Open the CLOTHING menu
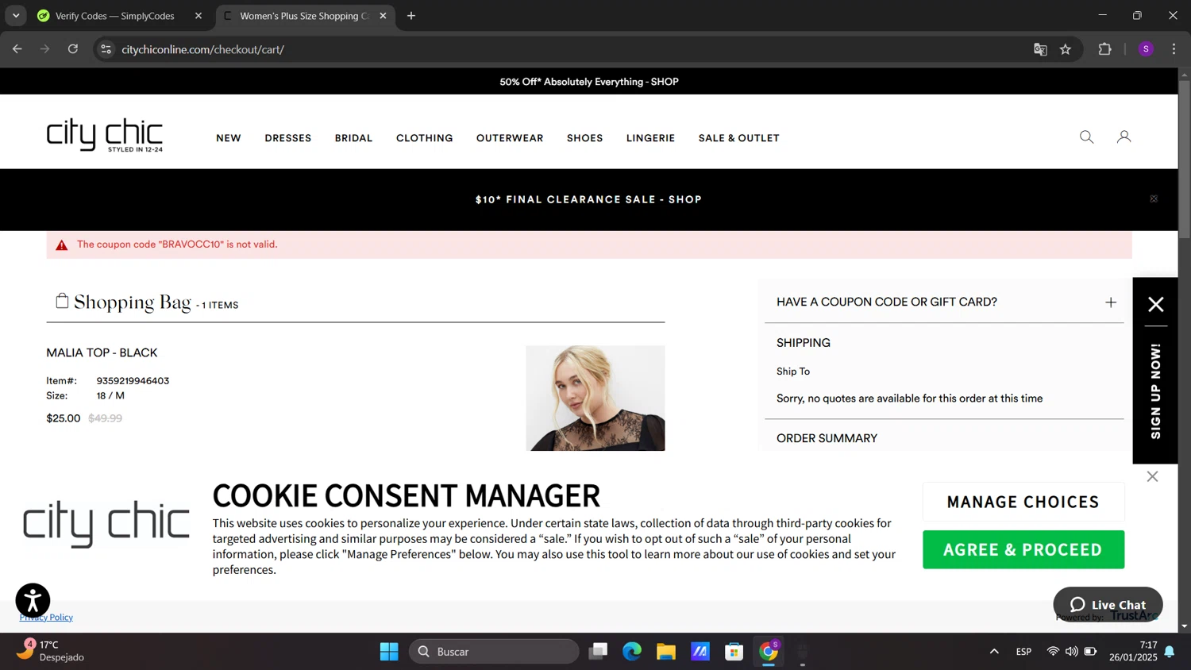Image resolution: width=1191 pixels, height=670 pixels. click(425, 138)
